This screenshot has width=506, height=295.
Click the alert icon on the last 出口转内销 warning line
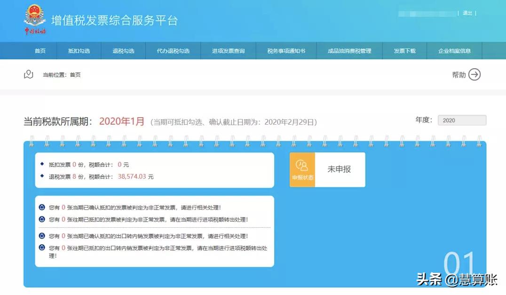(x=41, y=248)
